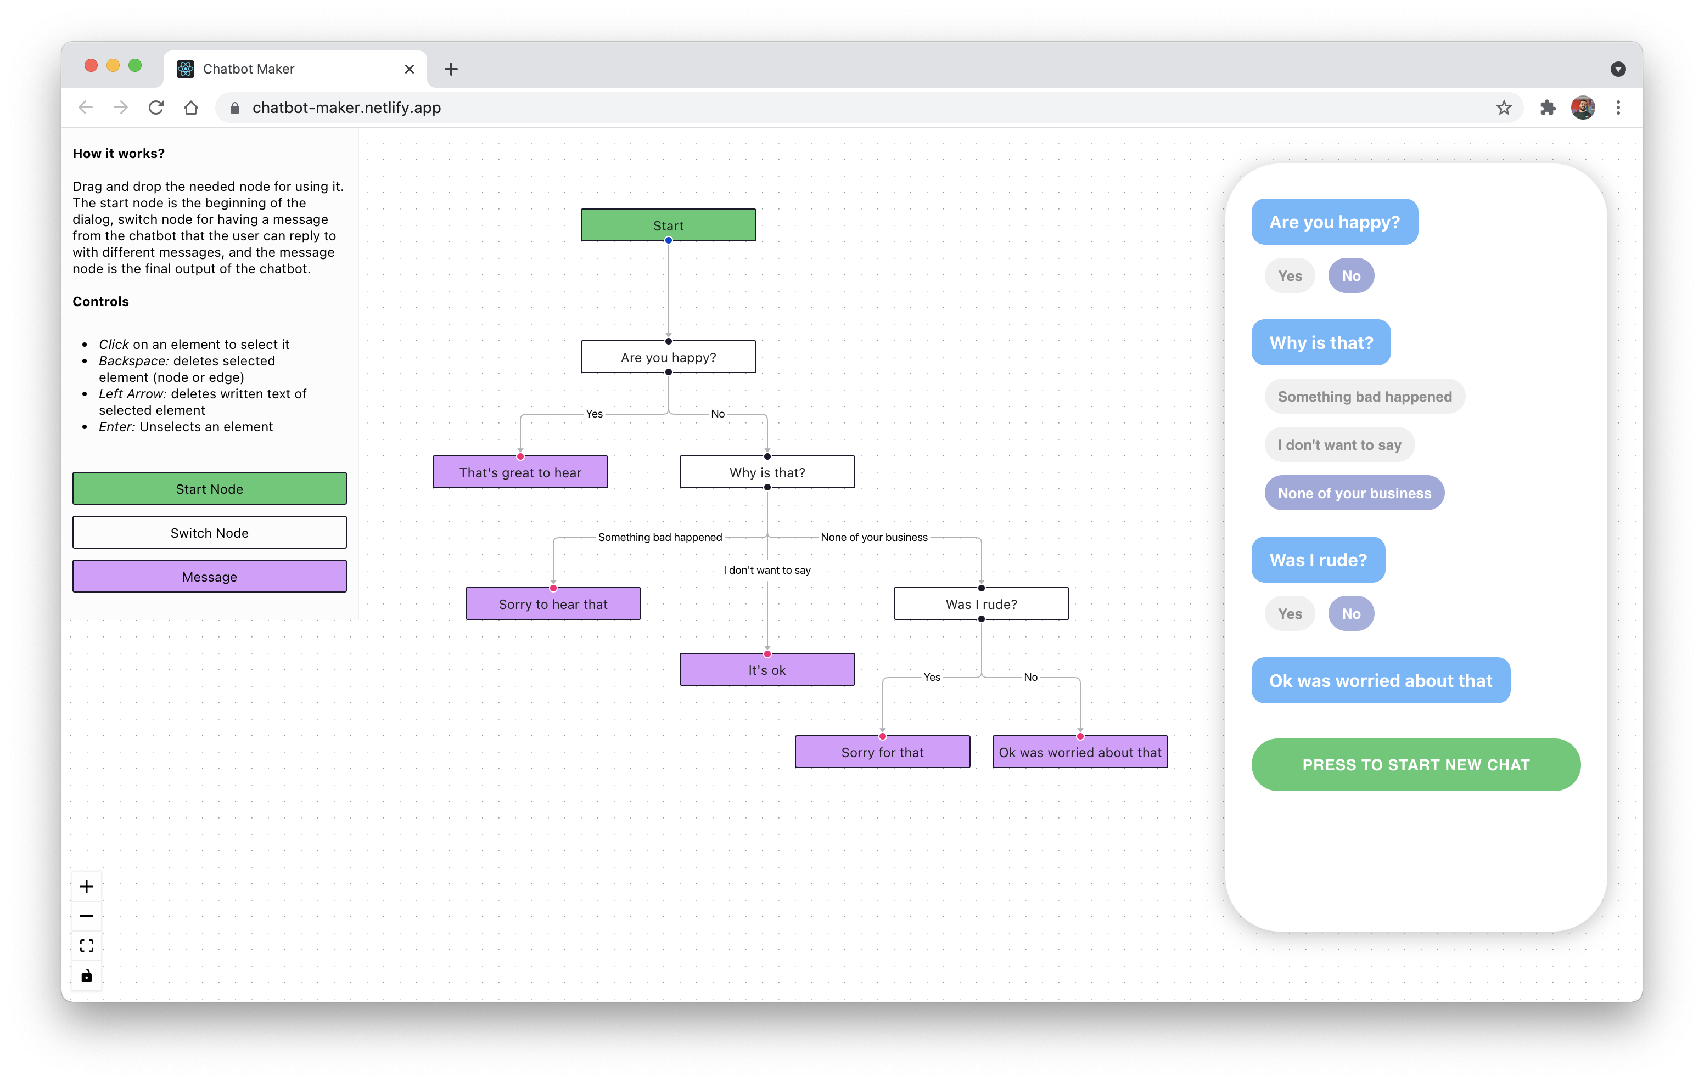Click the browser home icon

pos(191,108)
